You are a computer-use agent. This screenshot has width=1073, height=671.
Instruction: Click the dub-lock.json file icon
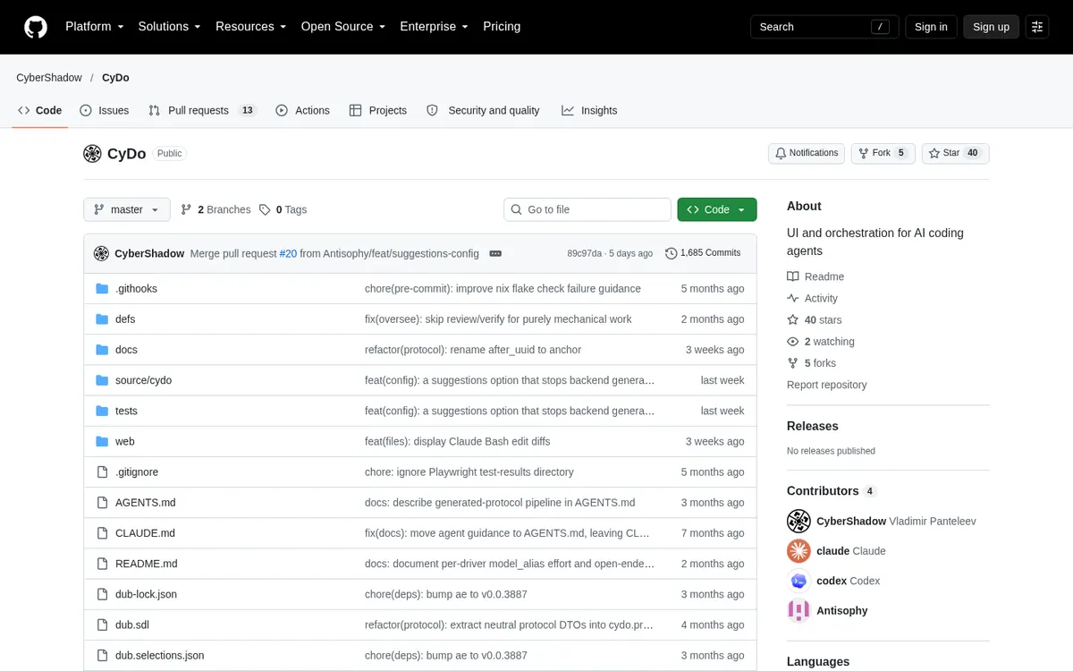pyautogui.click(x=102, y=594)
